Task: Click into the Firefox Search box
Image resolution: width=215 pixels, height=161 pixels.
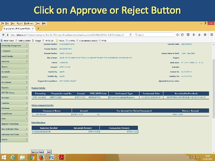Action: pos(154,35)
